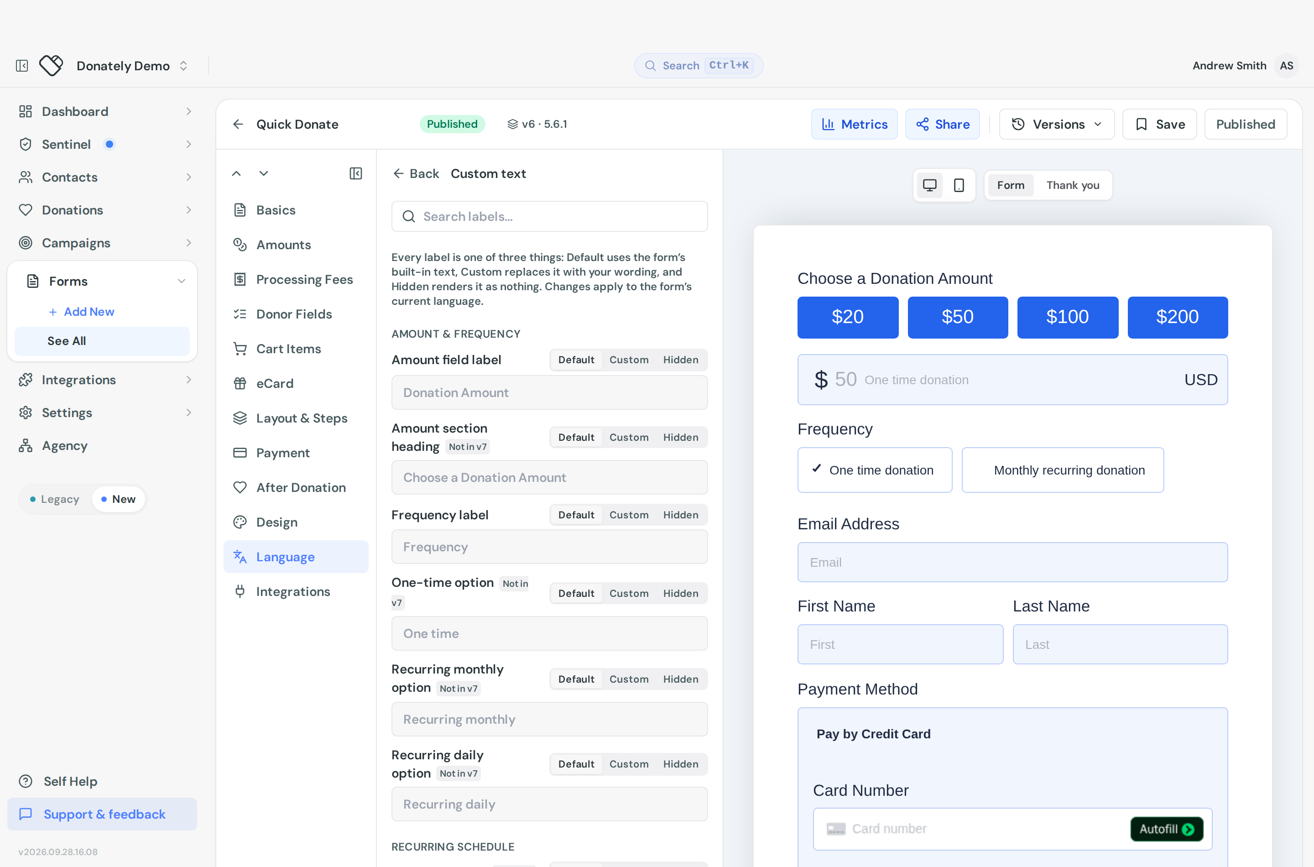Switch preview to desktop view

930,185
